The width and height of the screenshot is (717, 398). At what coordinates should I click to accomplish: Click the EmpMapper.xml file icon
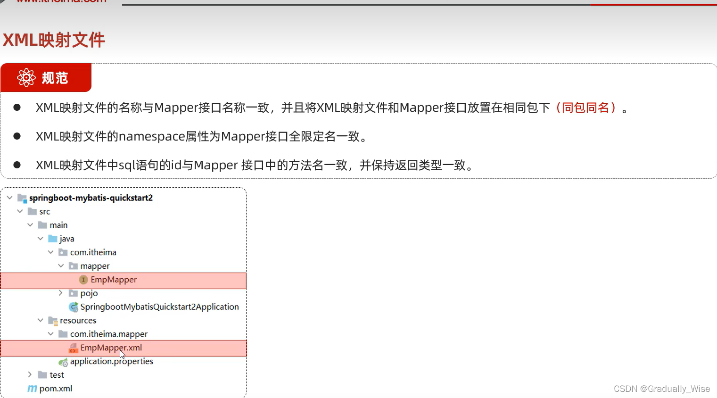coord(73,348)
